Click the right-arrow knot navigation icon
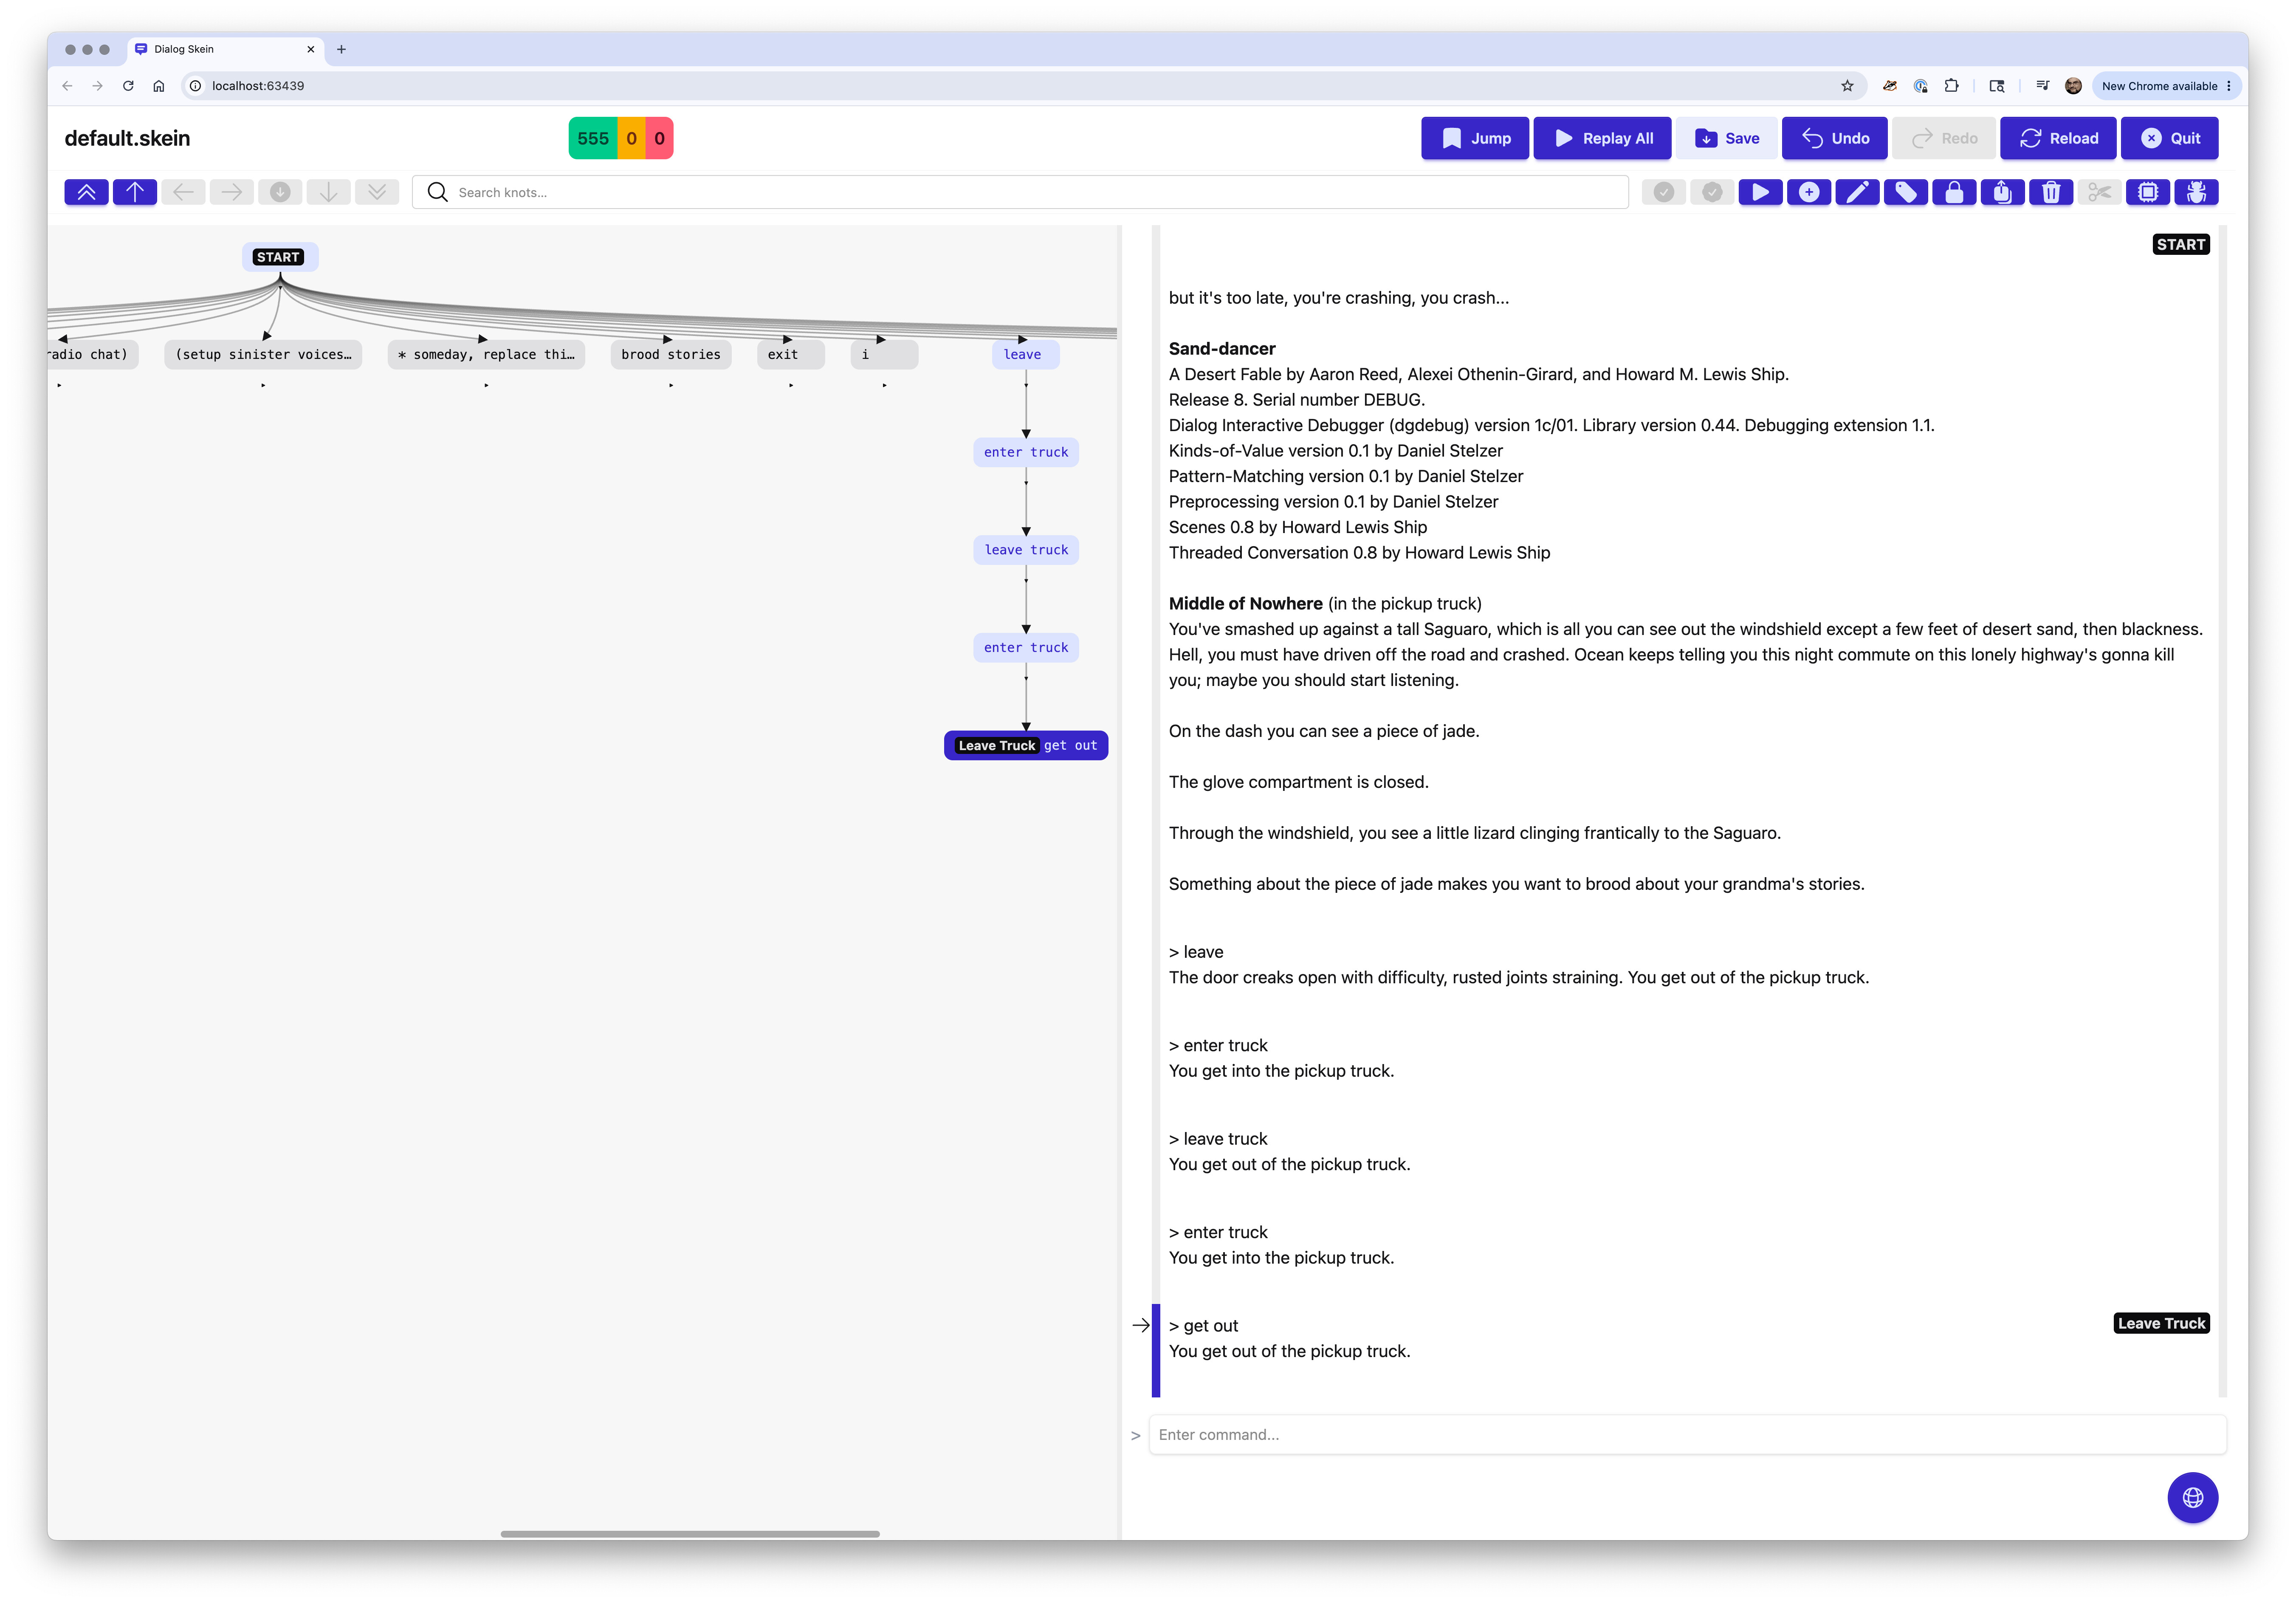2296x1603 pixels. click(232, 192)
